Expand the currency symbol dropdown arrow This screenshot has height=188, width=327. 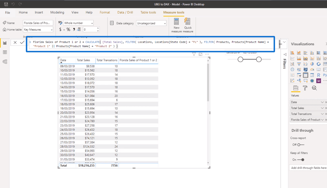tap(64, 30)
